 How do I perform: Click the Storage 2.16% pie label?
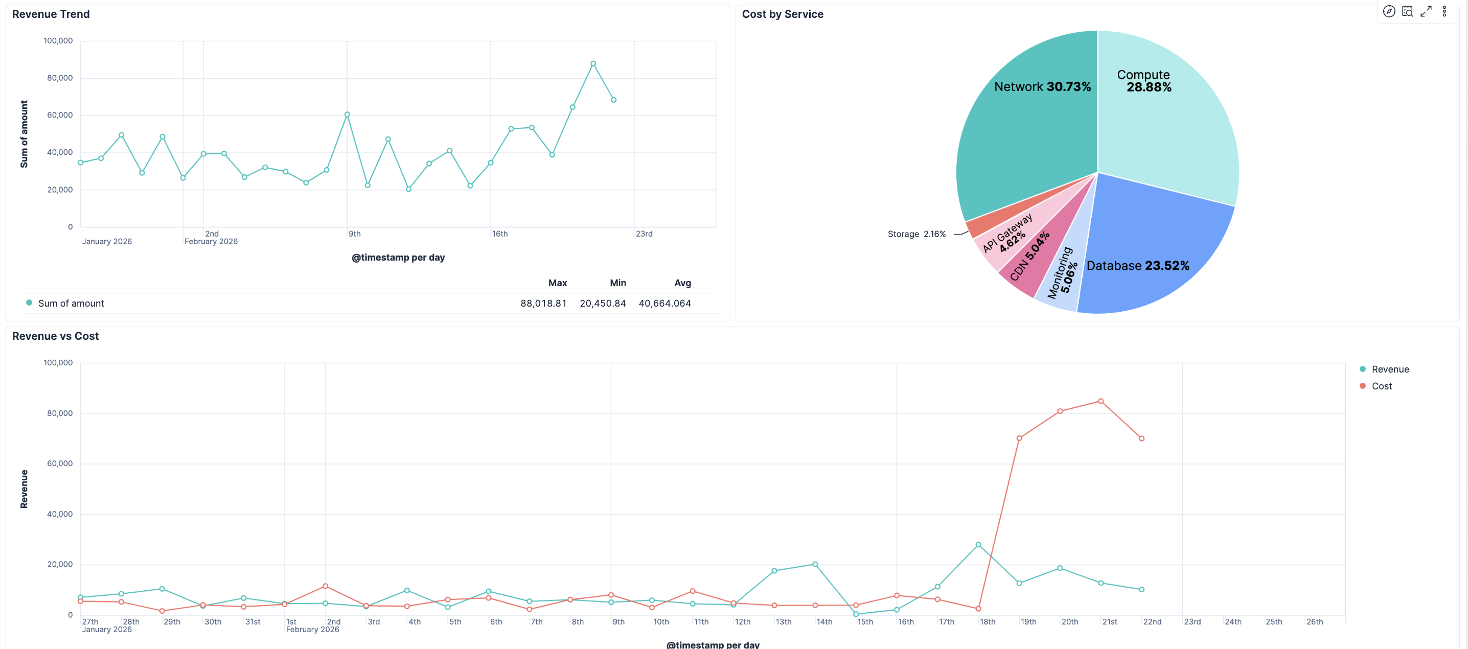coord(916,234)
